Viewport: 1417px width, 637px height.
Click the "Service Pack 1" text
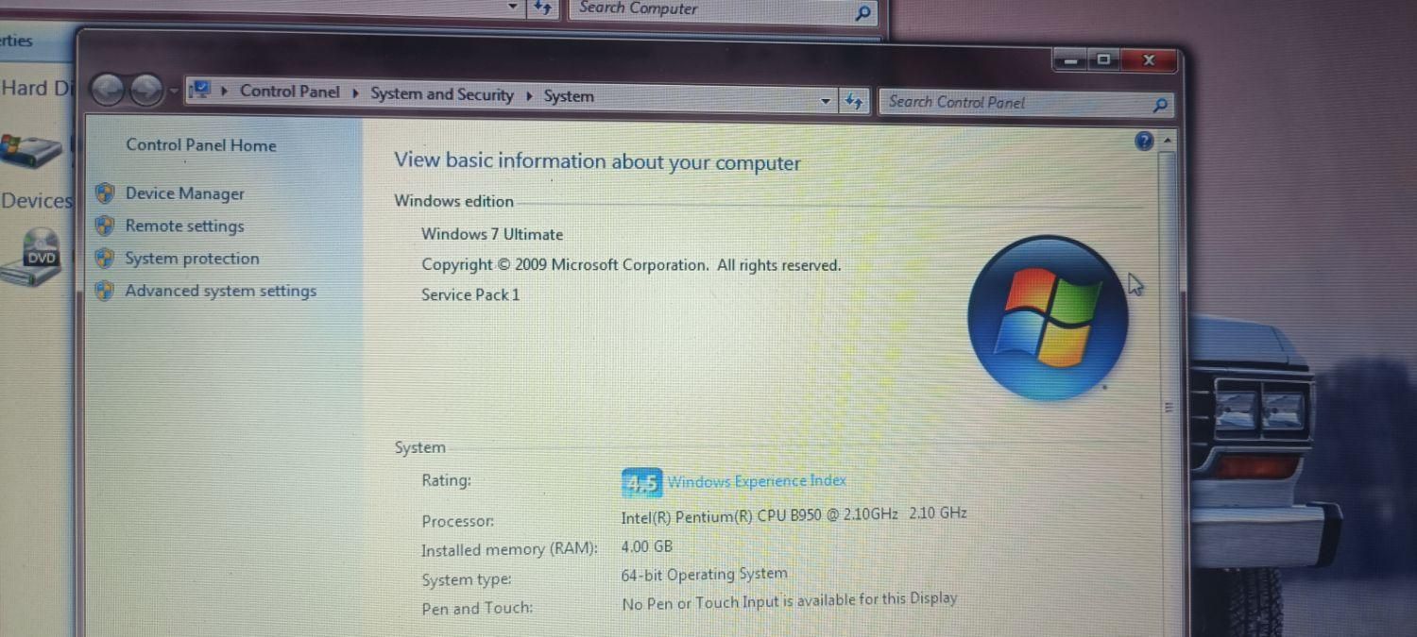point(470,294)
